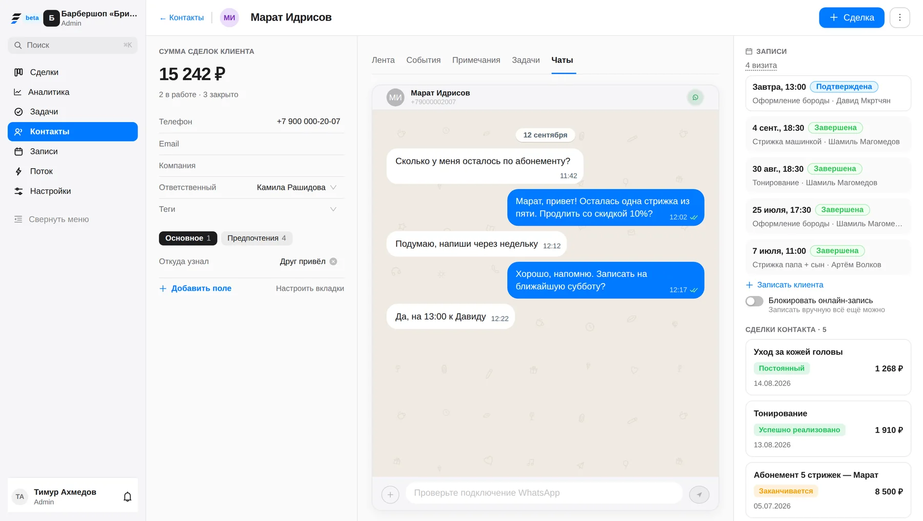Open the Уход за кожей головы deal

point(828,367)
